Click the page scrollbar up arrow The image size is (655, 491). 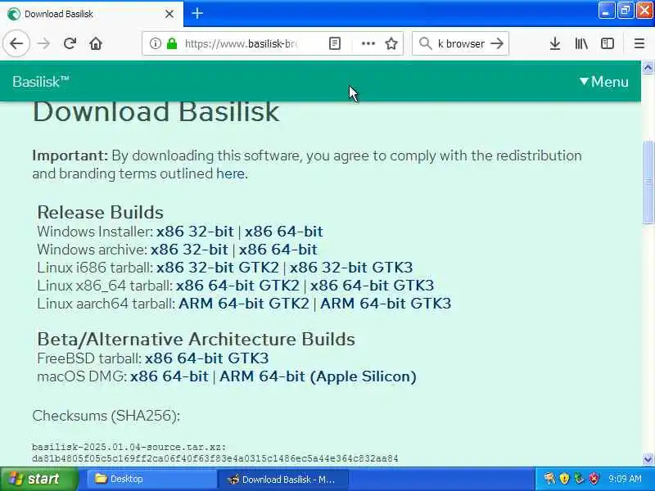point(648,67)
